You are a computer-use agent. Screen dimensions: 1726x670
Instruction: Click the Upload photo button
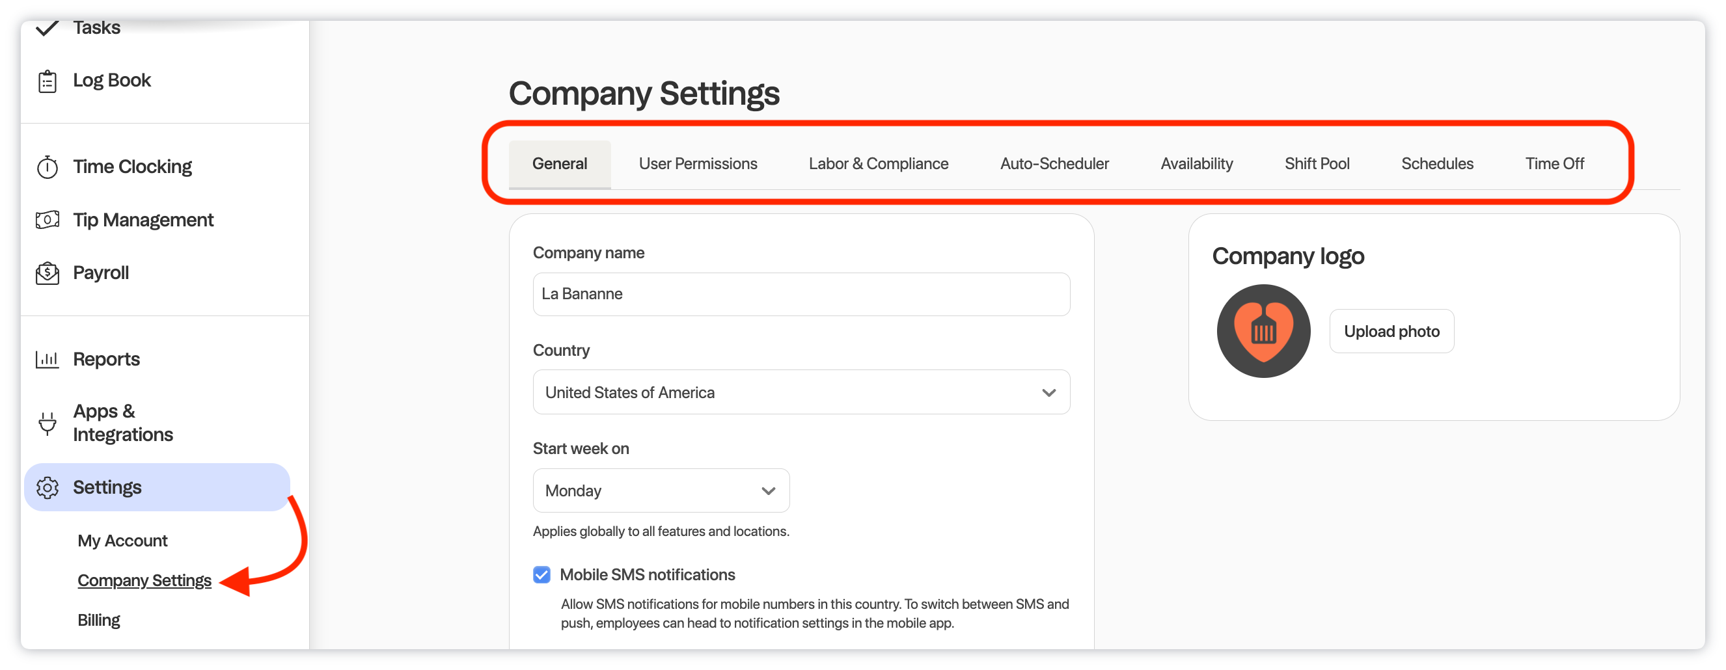click(x=1391, y=332)
